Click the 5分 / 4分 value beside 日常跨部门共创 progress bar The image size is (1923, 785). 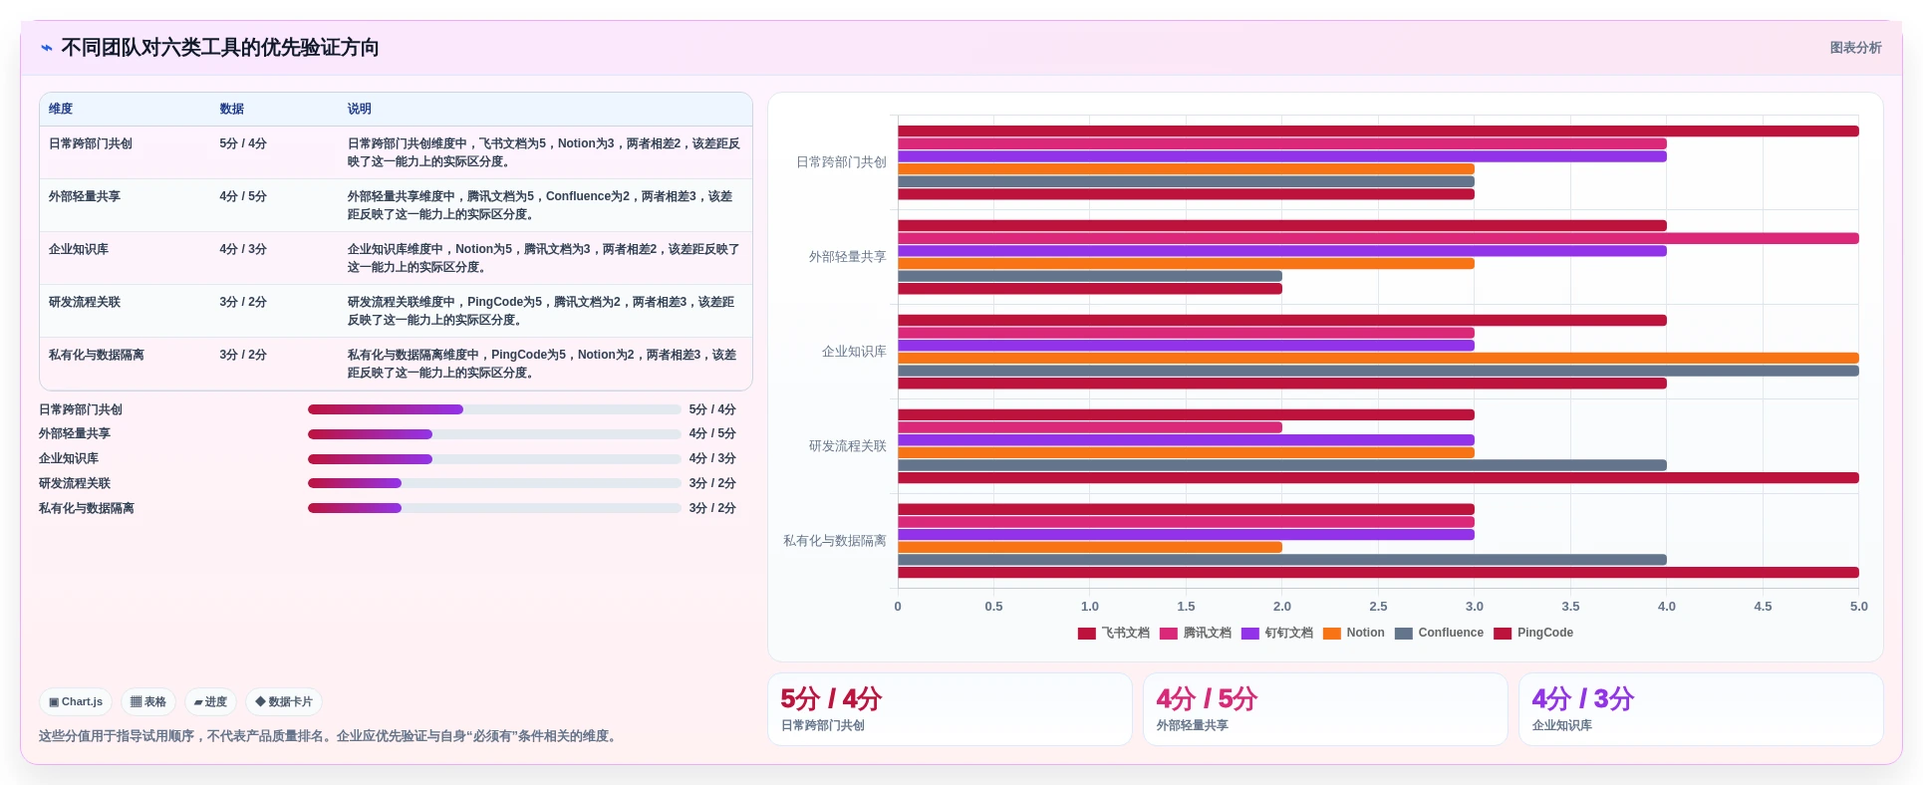[712, 409]
